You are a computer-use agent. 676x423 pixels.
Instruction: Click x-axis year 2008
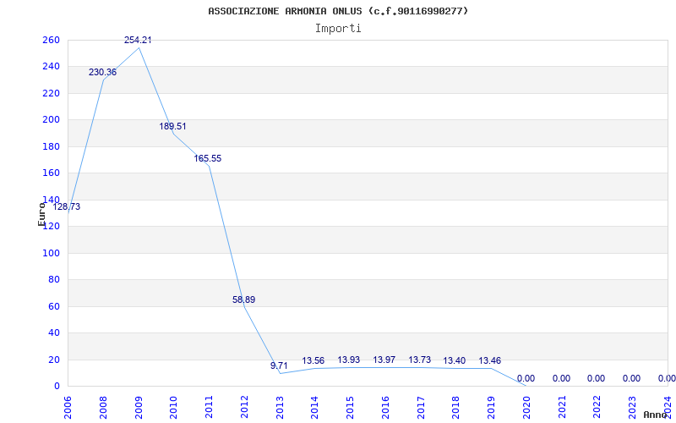(x=103, y=408)
